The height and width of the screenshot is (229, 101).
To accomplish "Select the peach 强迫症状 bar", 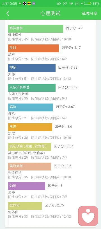I will pos(29,167).
